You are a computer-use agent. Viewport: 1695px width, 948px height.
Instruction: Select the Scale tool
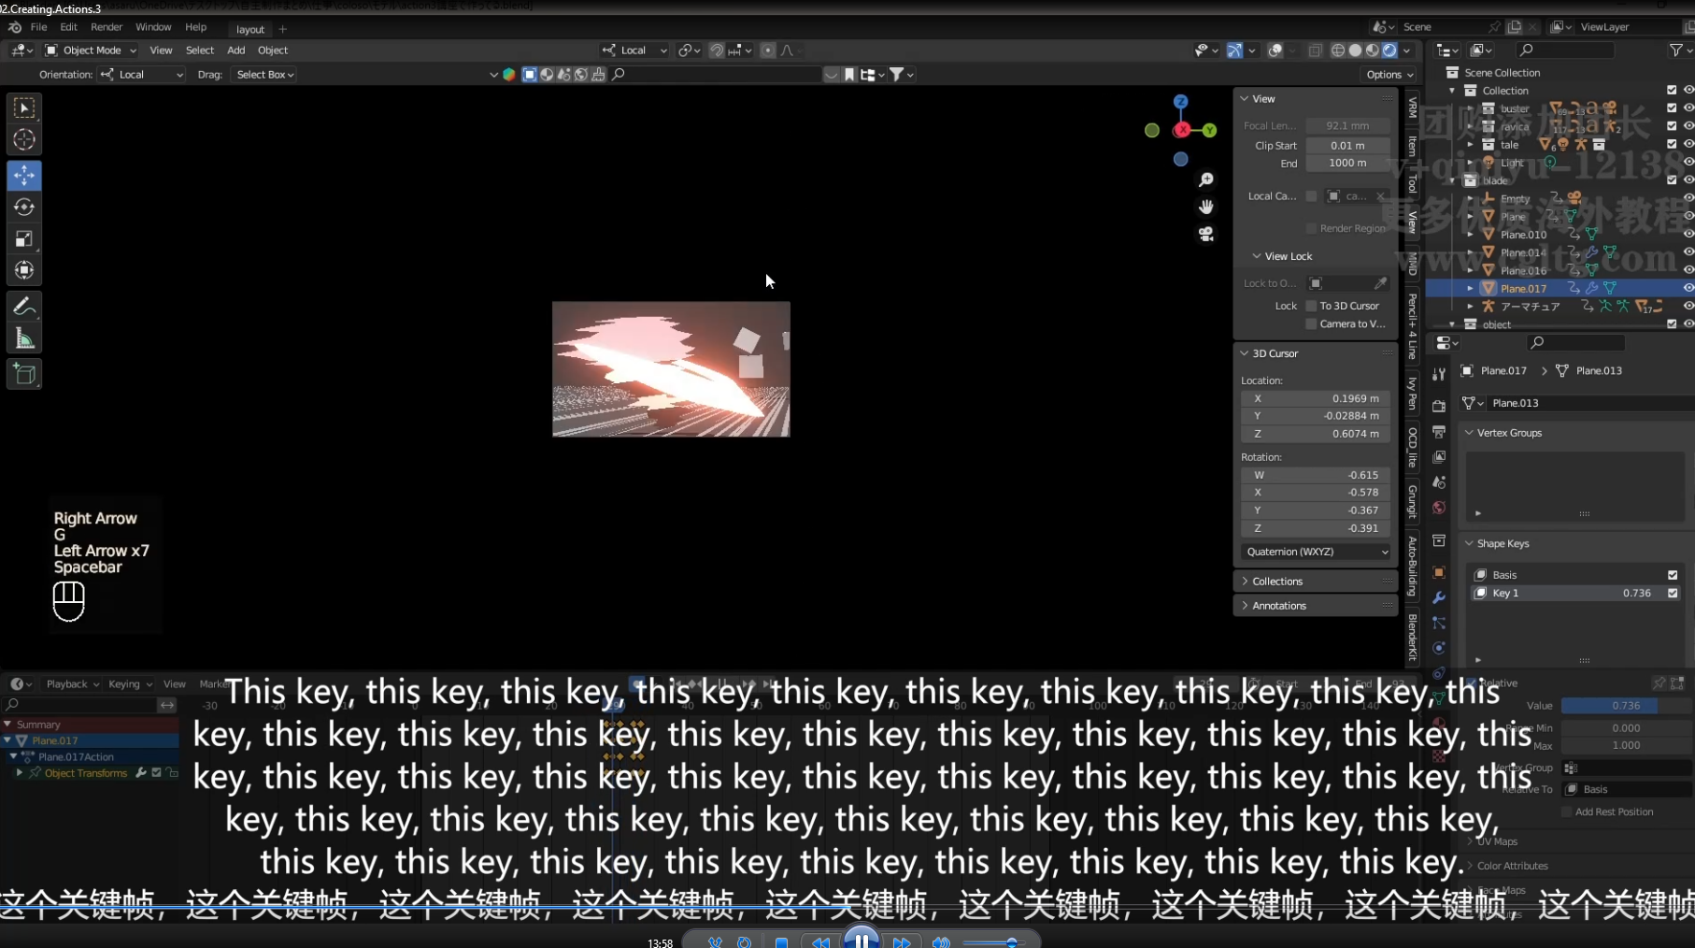24,239
